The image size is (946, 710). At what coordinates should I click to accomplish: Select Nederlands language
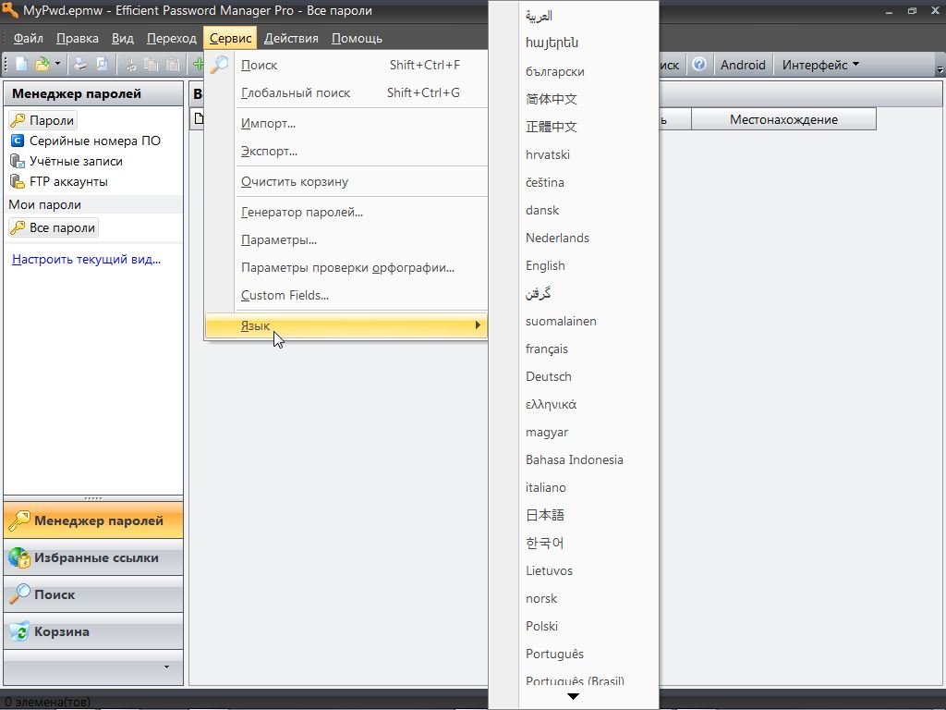pos(574,238)
